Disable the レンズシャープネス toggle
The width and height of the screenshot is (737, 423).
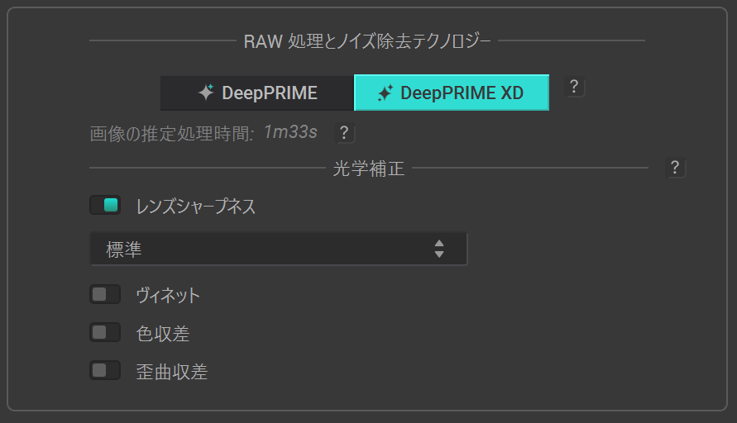pos(105,206)
